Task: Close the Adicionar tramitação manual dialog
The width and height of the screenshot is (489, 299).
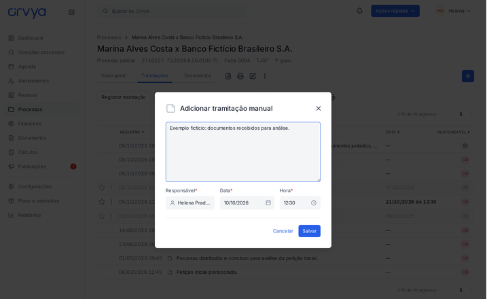Action: click(x=318, y=108)
